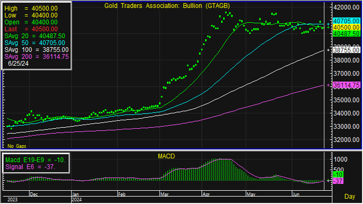Click the 35000.00 axis label
The width and height of the screenshot is (363, 204).
pos(347,100)
